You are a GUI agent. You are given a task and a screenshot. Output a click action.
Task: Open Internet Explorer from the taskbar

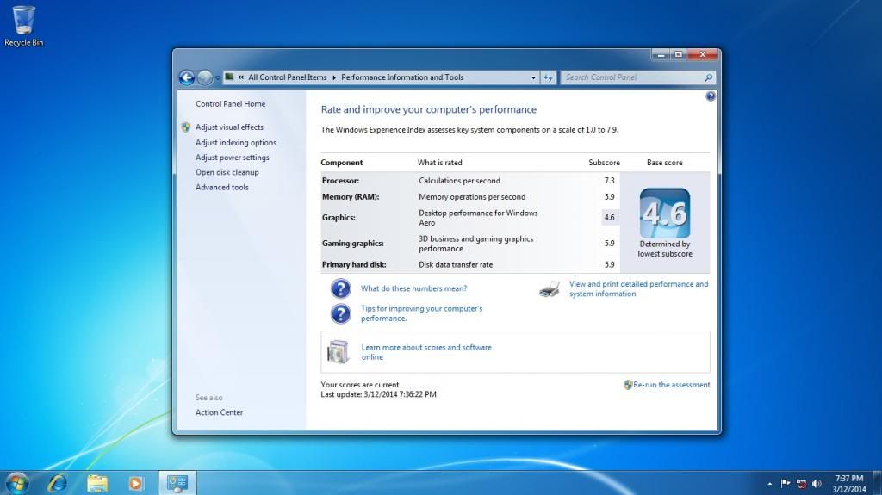click(58, 482)
